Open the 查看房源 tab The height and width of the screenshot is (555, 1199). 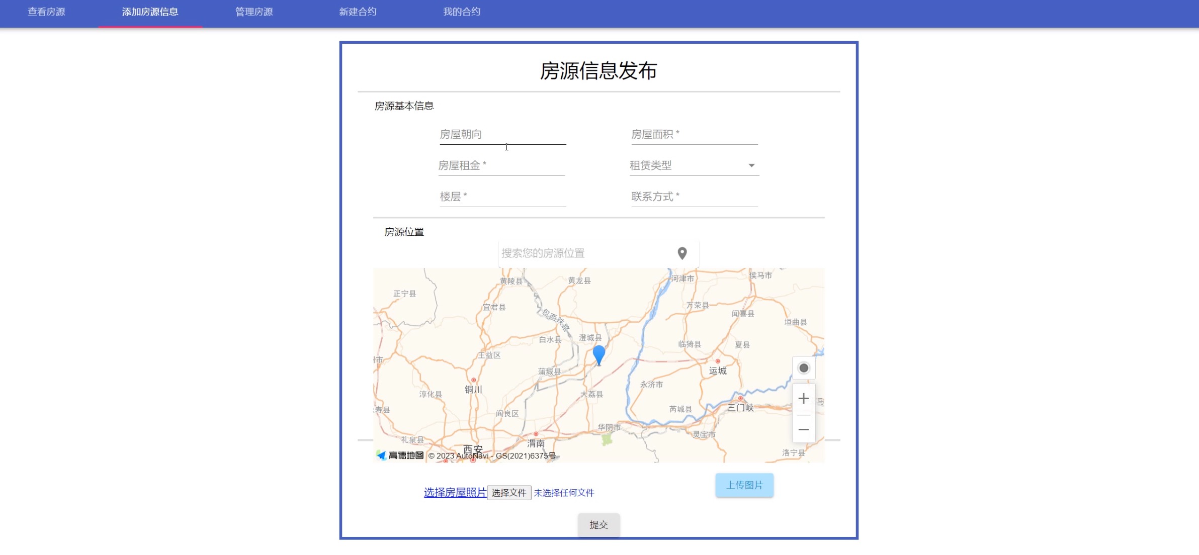coord(46,12)
